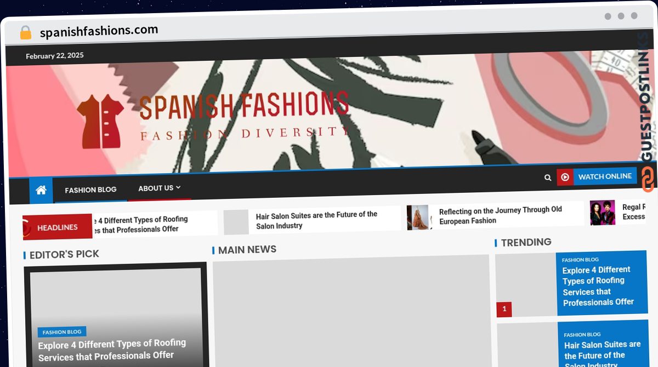Click the home icon in navigation bar
This screenshot has width=658, height=367.
pyautogui.click(x=41, y=190)
